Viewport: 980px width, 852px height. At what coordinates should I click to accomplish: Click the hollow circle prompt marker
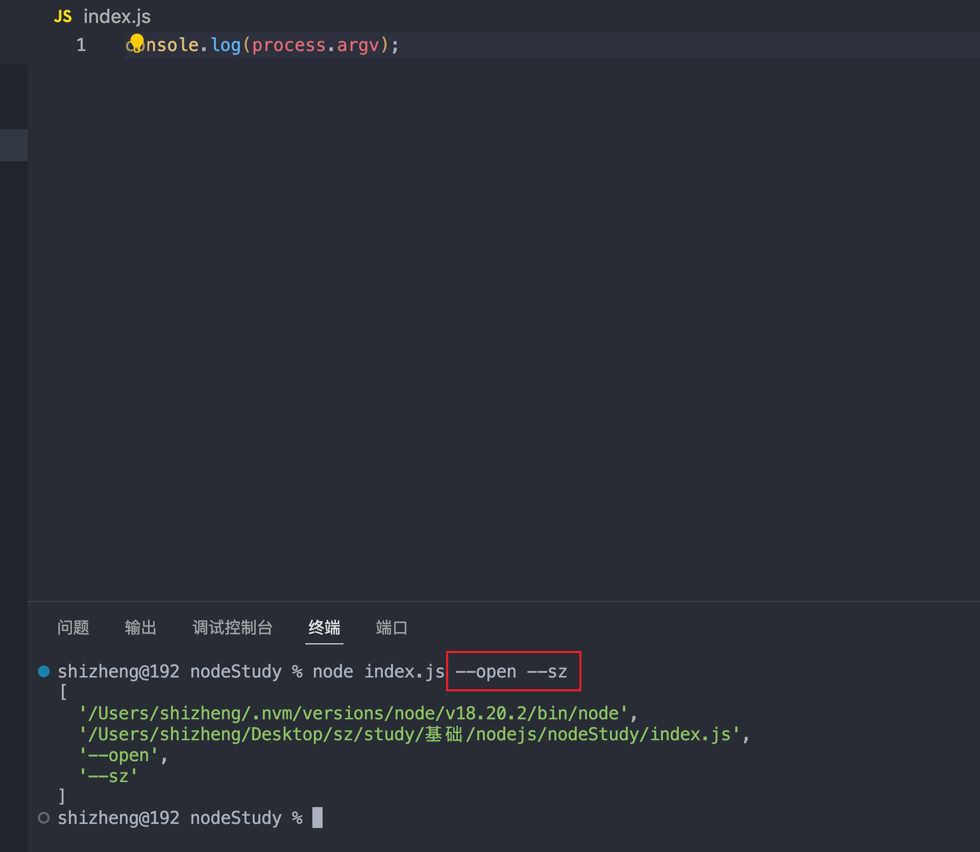click(x=44, y=818)
